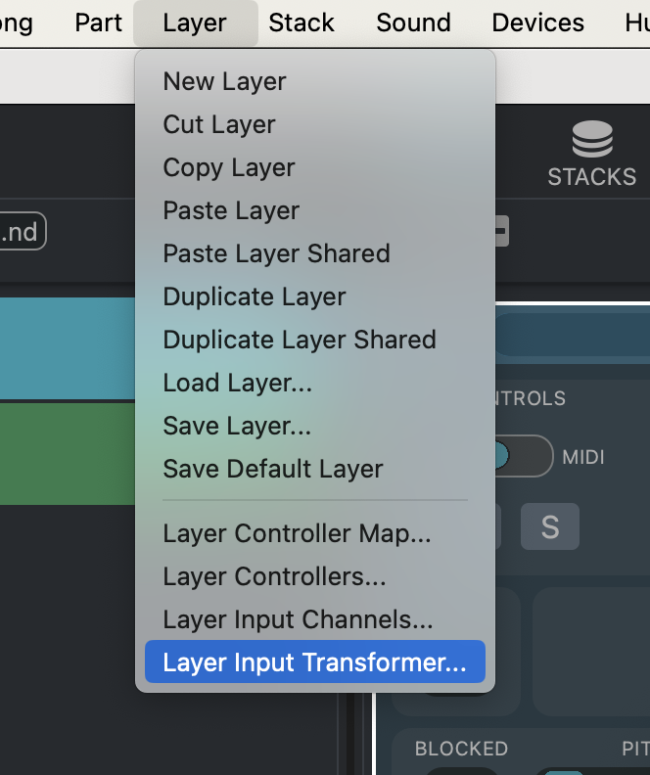Click Copy Layer in the menu
The width and height of the screenshot is (650, 775).
[229, 167]
